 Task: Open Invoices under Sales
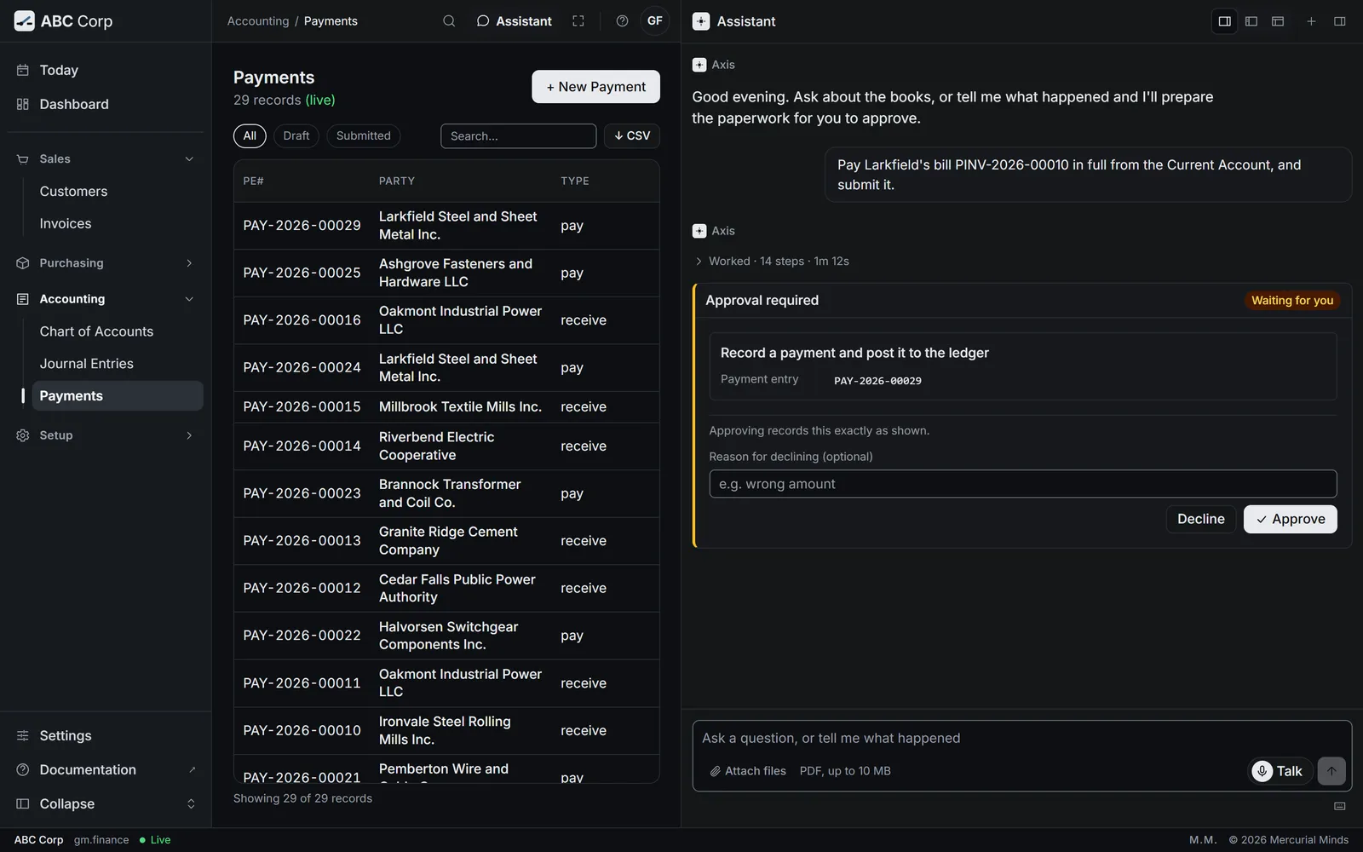point(118,224)
